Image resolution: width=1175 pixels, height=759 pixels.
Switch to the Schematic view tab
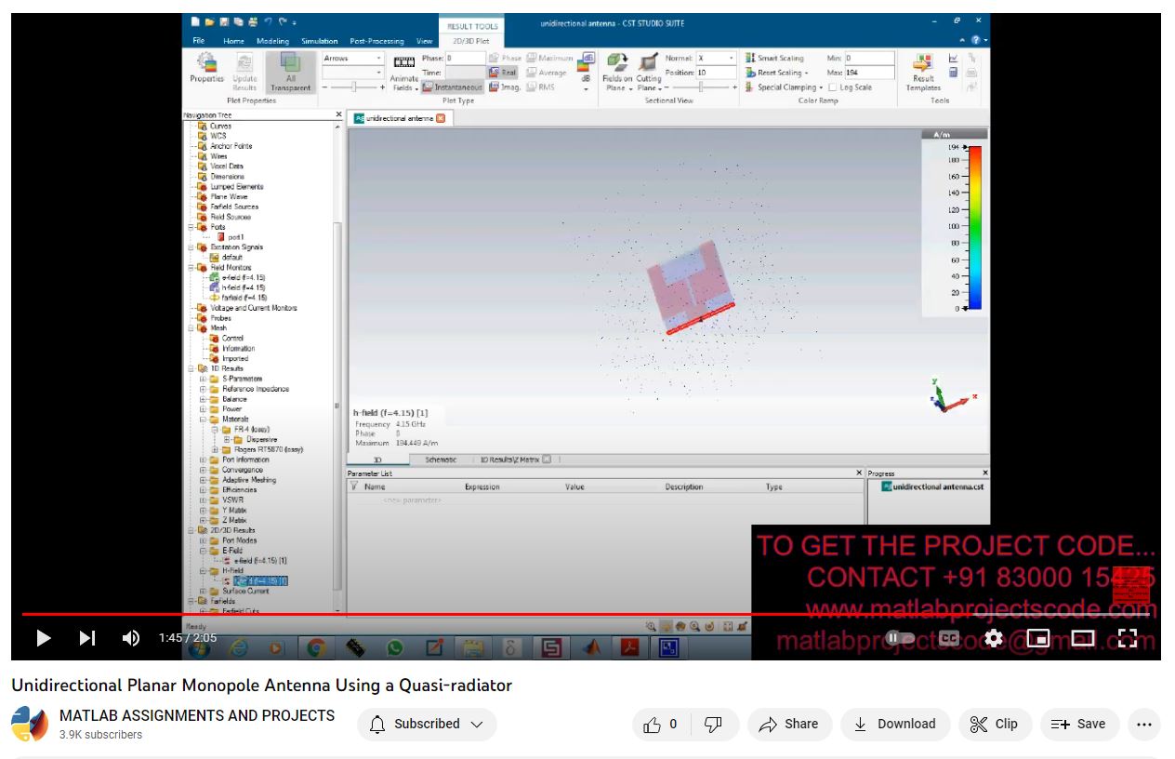441,459
